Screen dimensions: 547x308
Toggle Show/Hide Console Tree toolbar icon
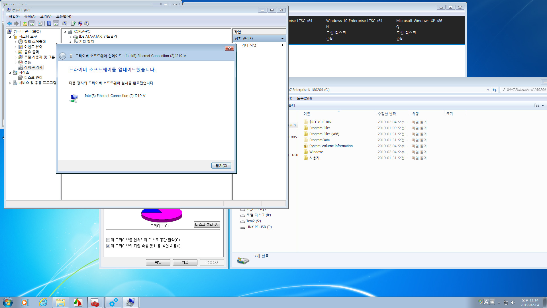32,23
